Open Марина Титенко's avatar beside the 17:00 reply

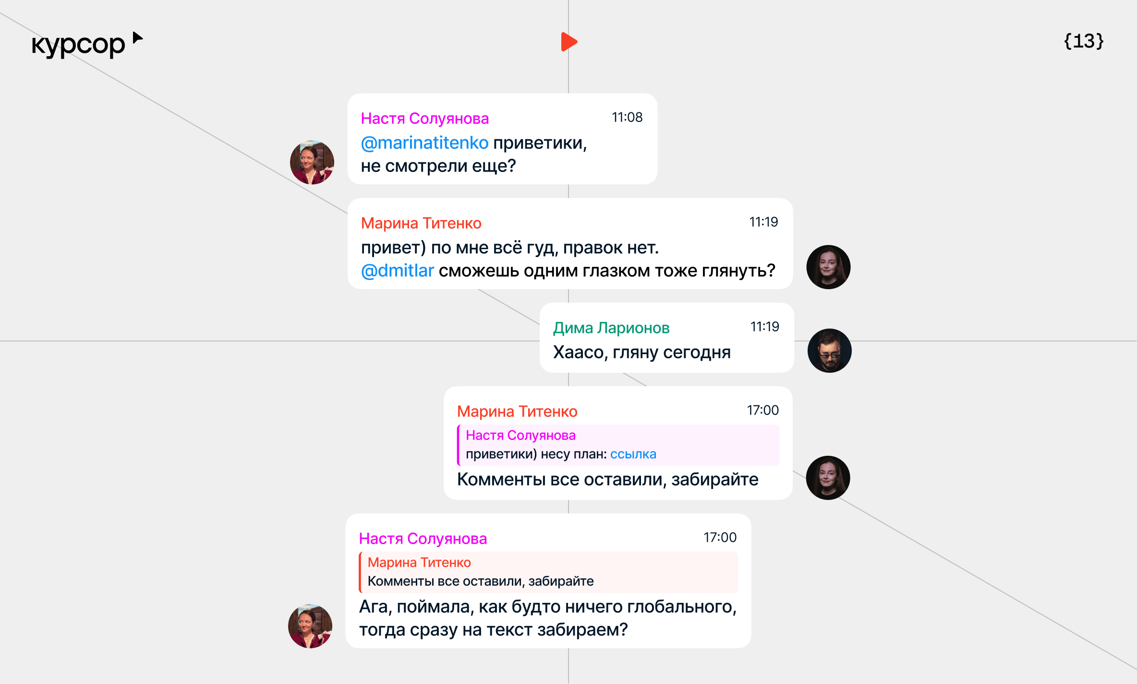[828, 478]
